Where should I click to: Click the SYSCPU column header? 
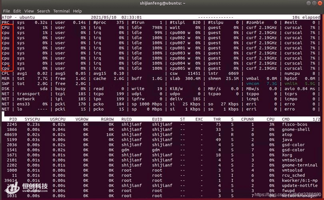click(32, 119)
